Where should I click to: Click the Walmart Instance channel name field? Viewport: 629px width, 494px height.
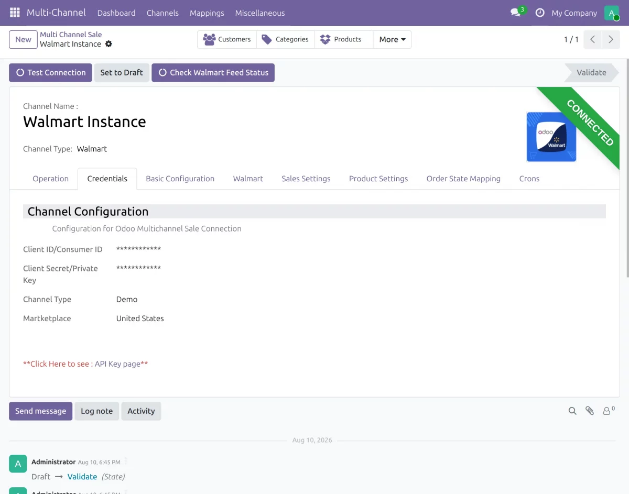[84, 122]
